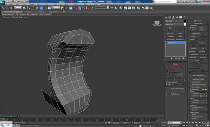Screen dimensions: 210x127
Task: Select Polygon sub-object level icon
Action: click(178, 67)
